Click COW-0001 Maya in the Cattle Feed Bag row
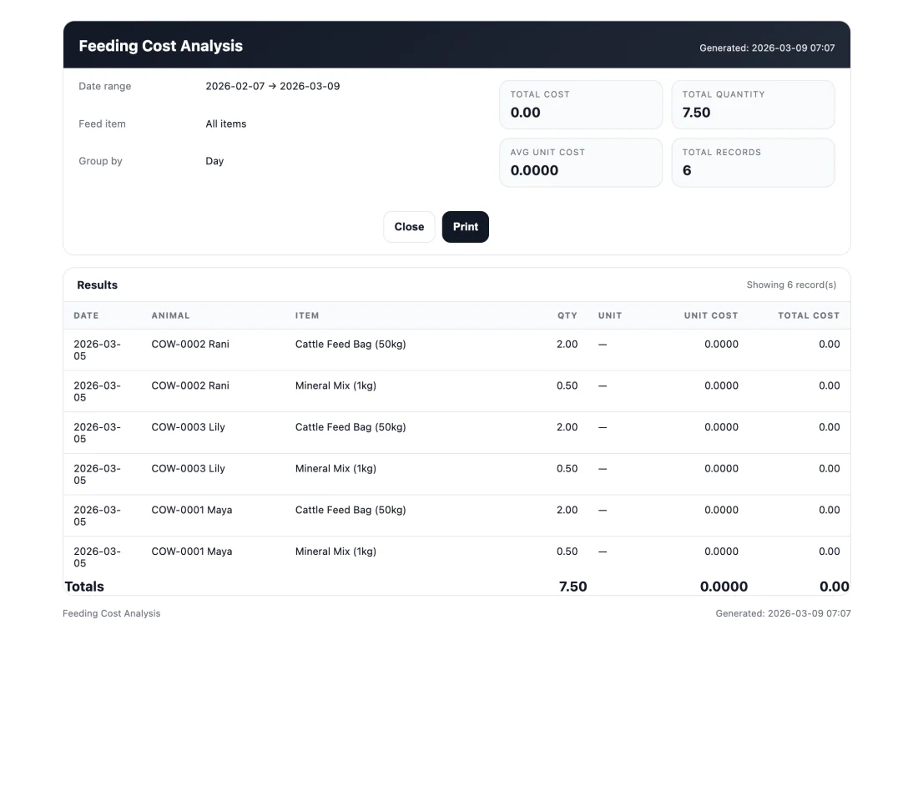Screen dimensions: 913x801 tap(192, 510)
